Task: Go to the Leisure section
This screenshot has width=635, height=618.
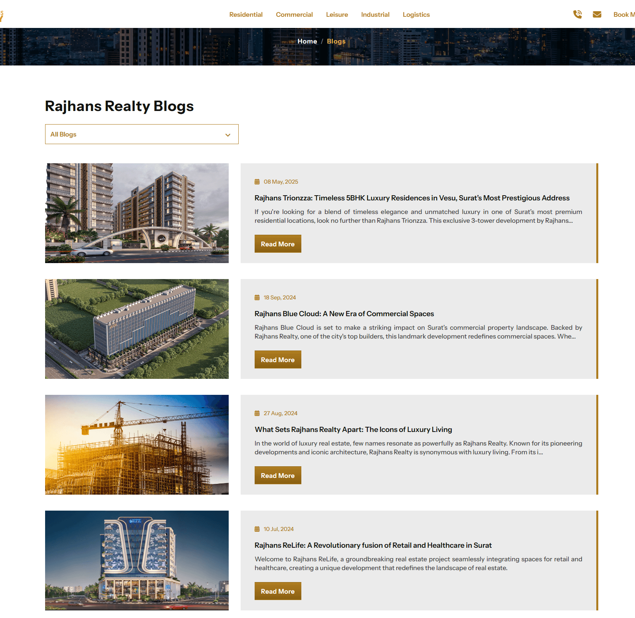Action: pos(337,14)
